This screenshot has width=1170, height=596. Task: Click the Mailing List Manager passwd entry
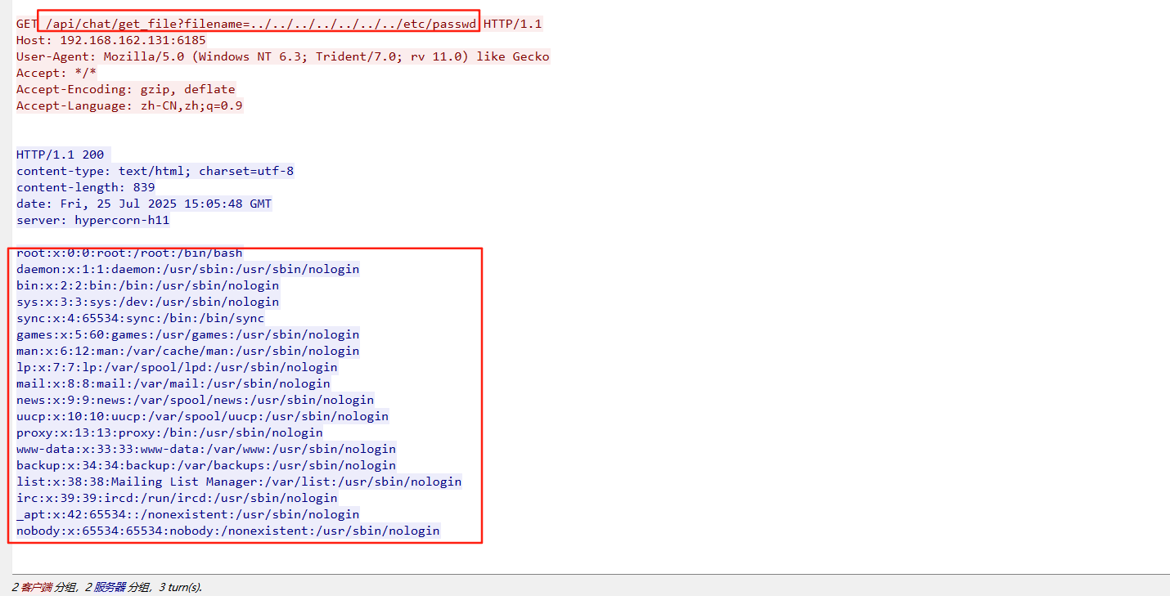(239, 482)
